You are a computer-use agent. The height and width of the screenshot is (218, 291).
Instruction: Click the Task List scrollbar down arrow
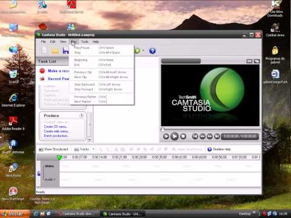coord(90,139)
